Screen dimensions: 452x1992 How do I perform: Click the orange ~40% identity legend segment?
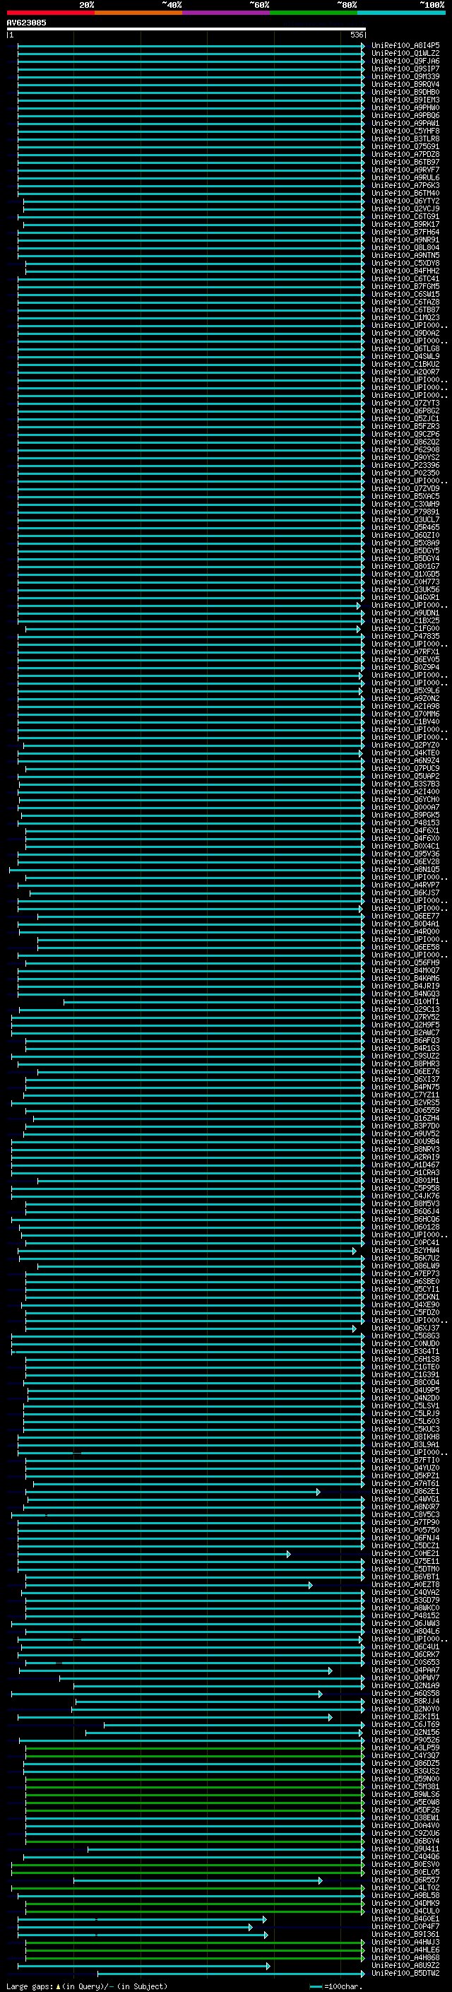point(138,13)
